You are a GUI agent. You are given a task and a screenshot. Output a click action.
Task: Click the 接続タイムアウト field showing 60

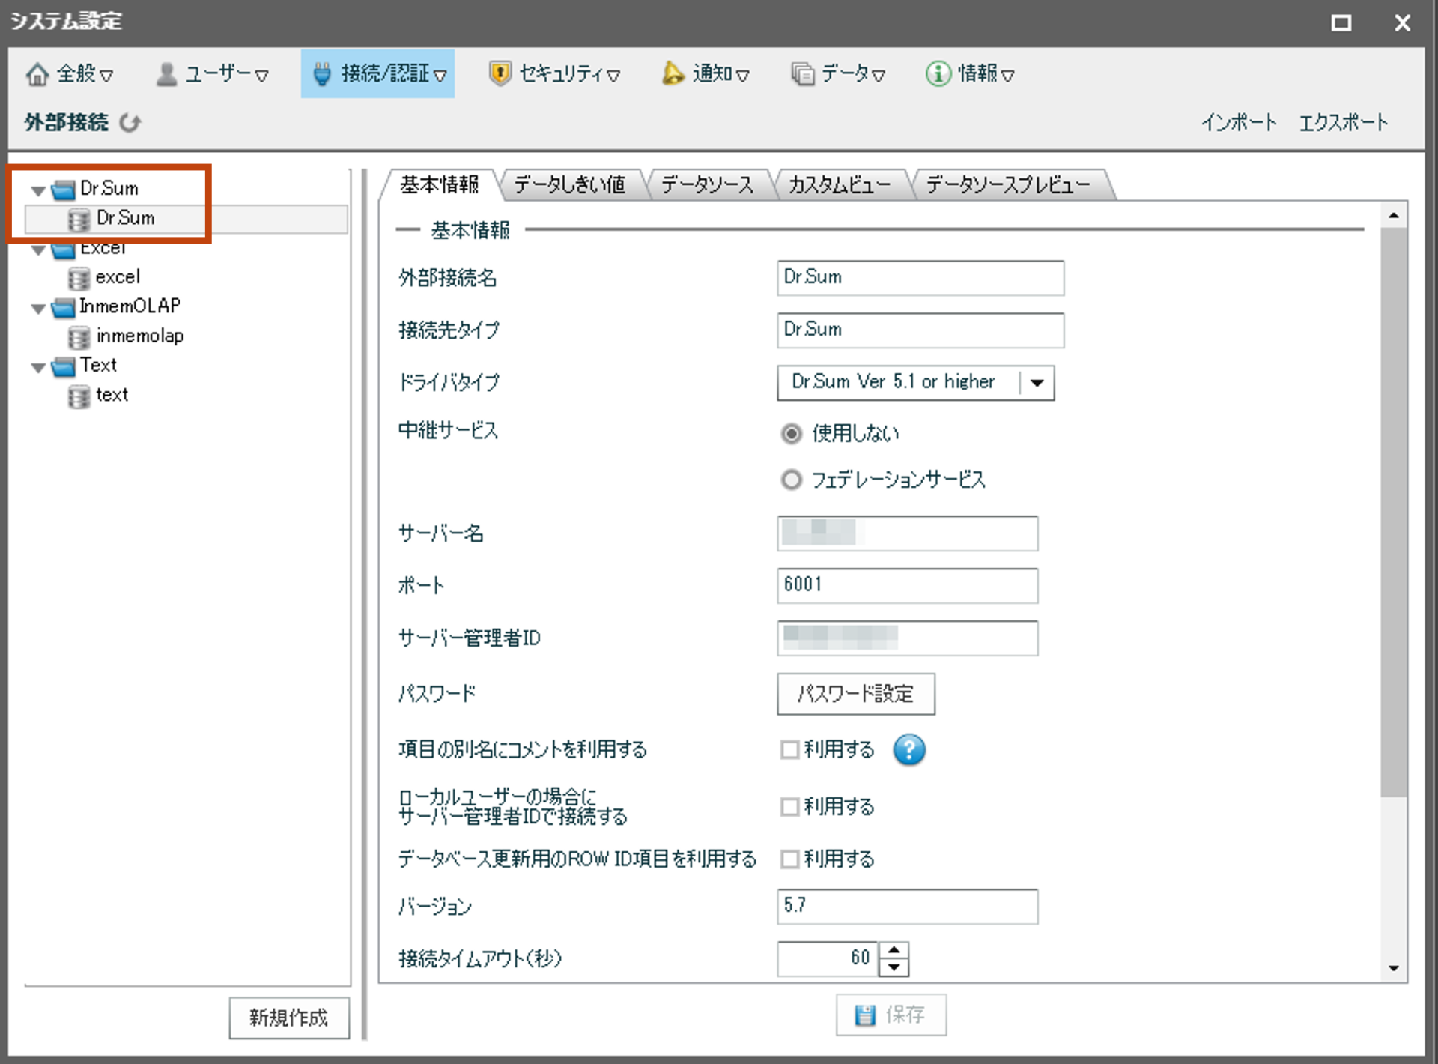tap(828, 959)
